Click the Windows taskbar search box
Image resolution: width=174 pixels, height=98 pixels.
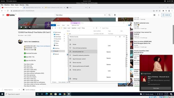pos(20,94)
